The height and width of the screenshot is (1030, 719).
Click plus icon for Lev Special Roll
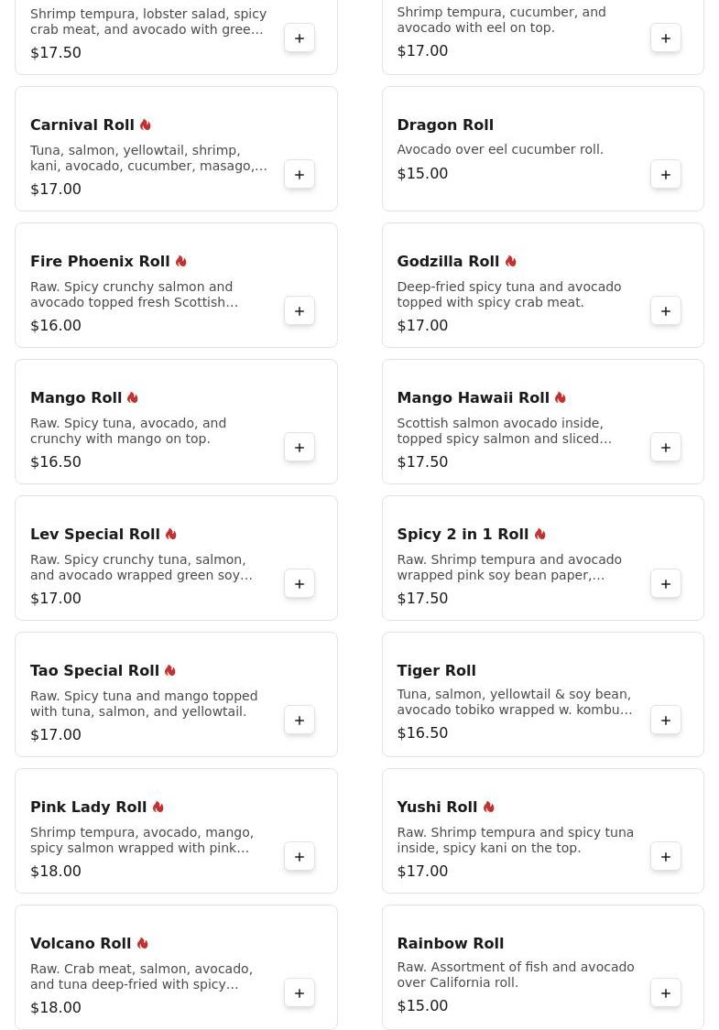click(300, 584)
